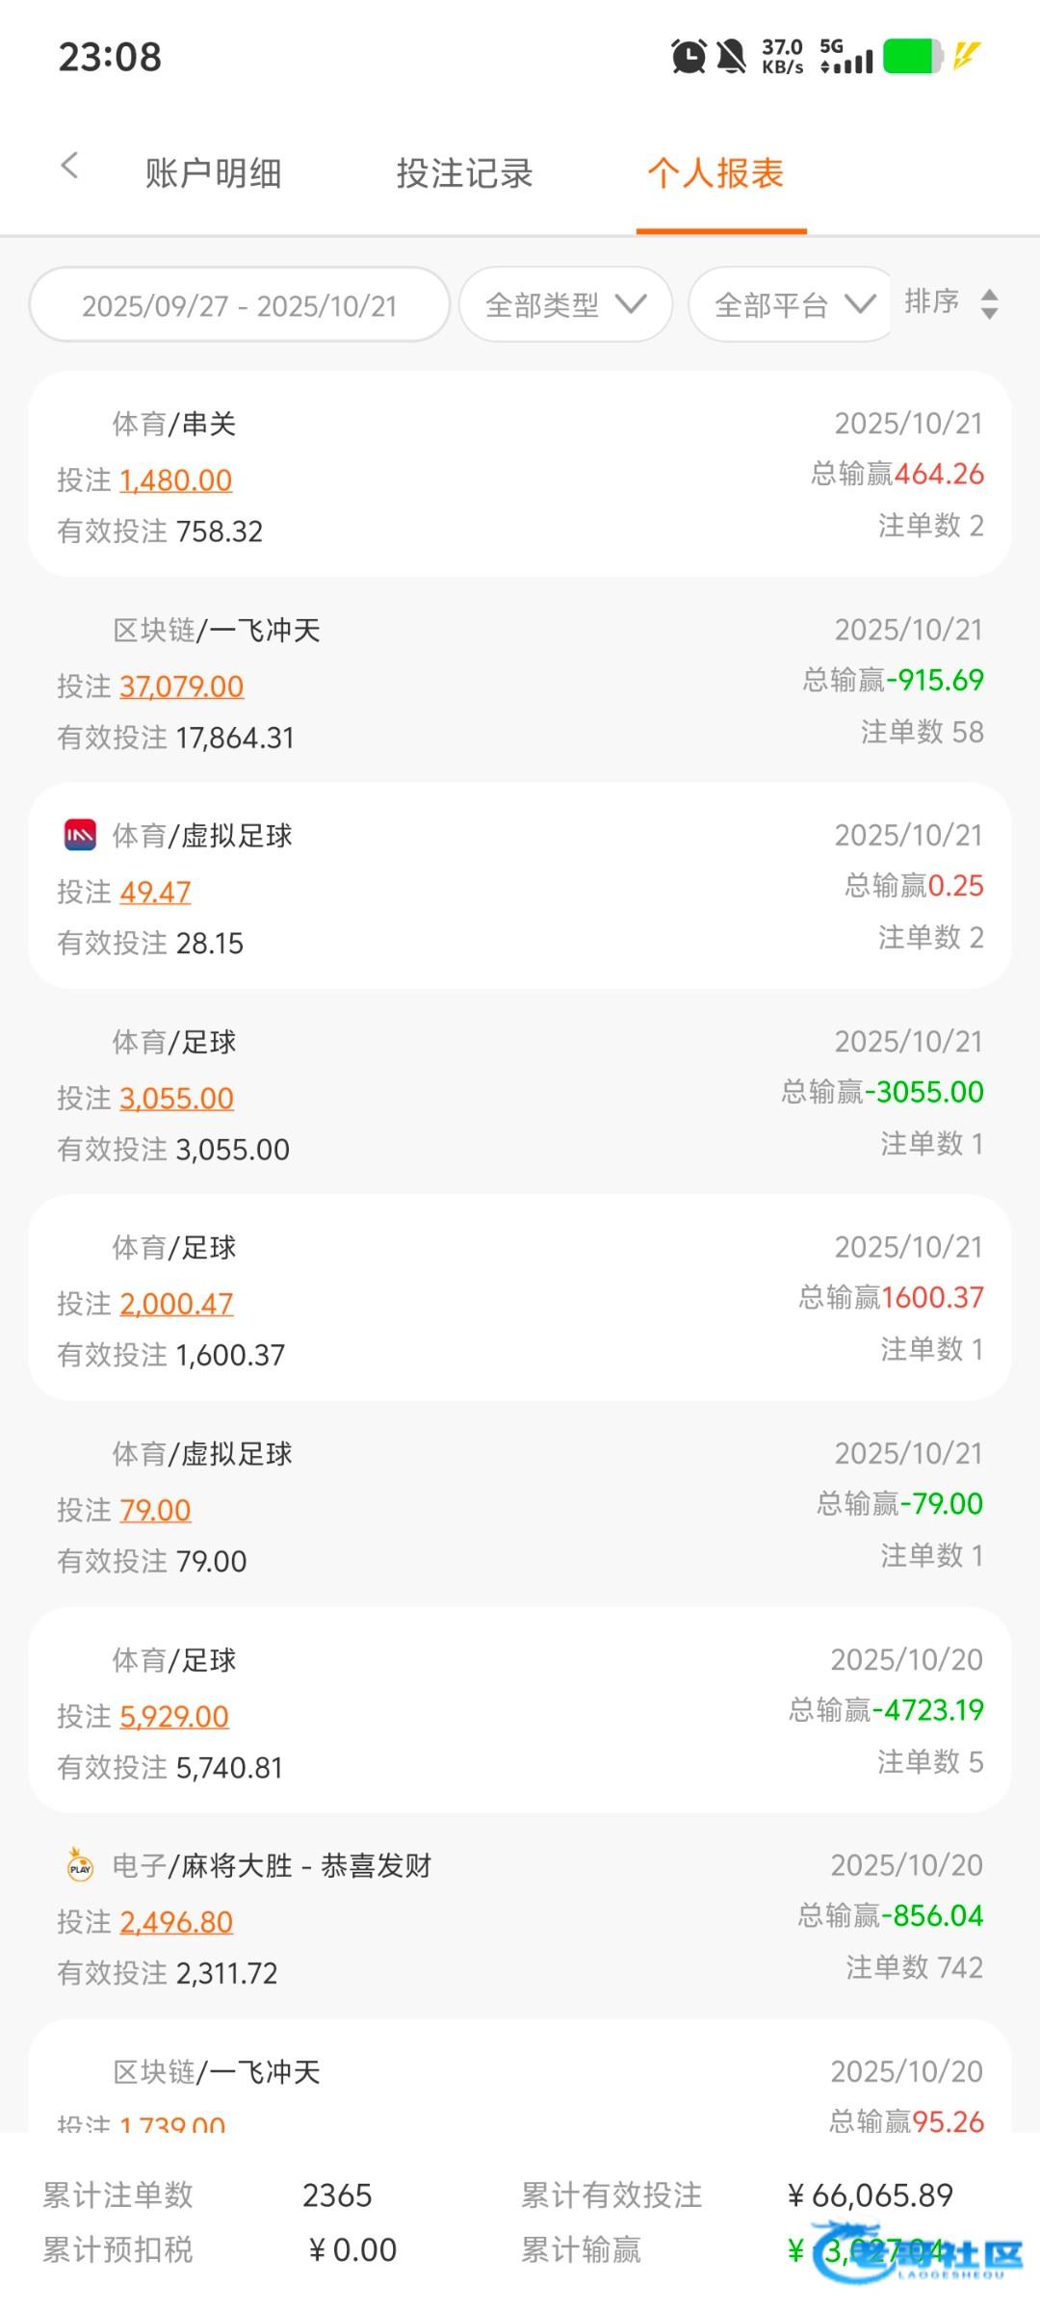Viewport: 1040px width, 2311px height.
Task: Tap the 5G signal strength icon
Action: click(846, 57)
